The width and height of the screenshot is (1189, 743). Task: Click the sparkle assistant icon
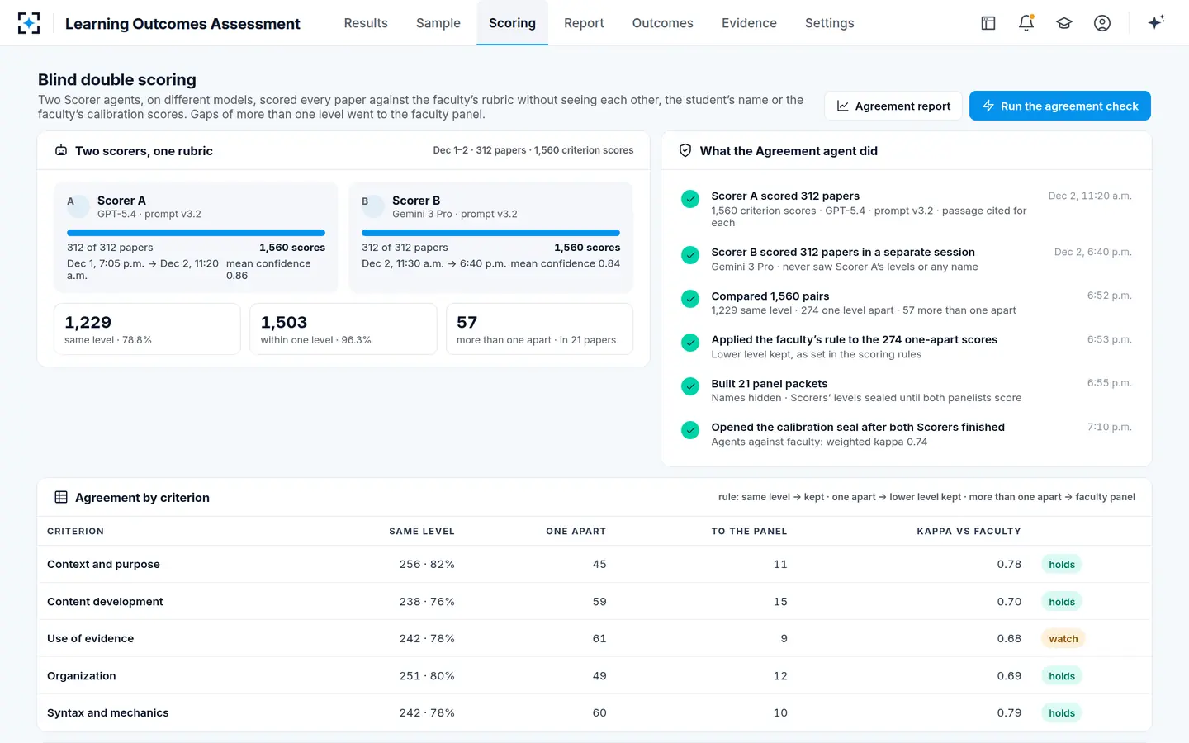1156,22
